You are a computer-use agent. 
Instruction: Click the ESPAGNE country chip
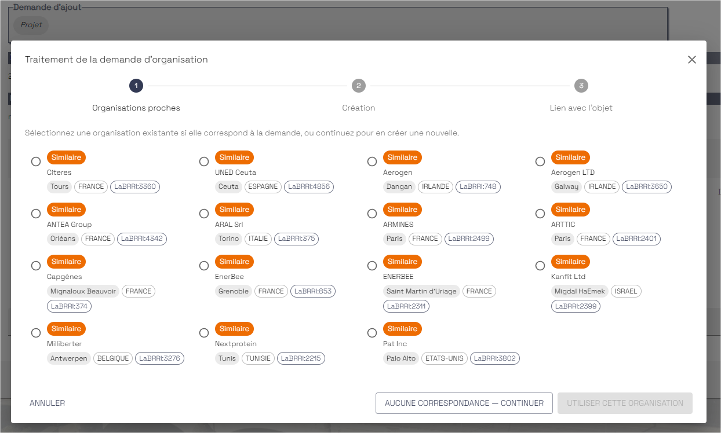(x=263, y=186)
